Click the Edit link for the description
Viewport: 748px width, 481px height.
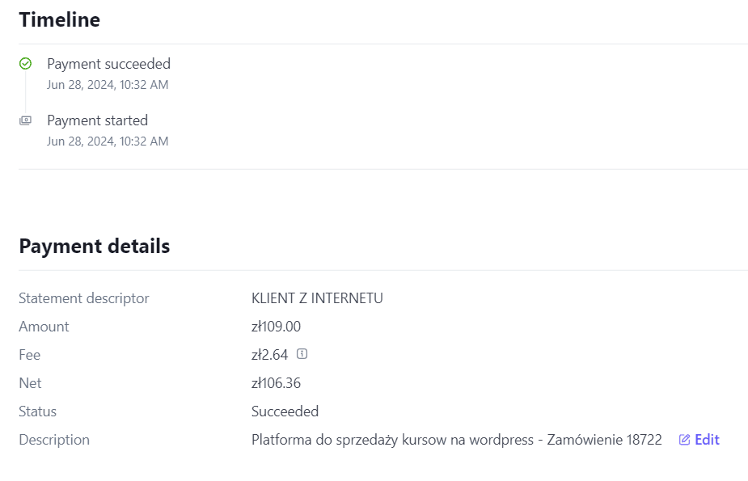click(707, 440)
